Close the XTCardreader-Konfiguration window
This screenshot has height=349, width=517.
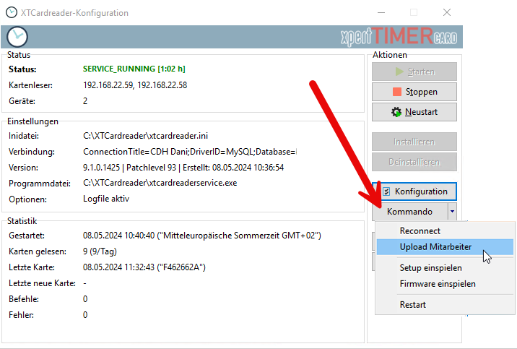pos(447,13)
